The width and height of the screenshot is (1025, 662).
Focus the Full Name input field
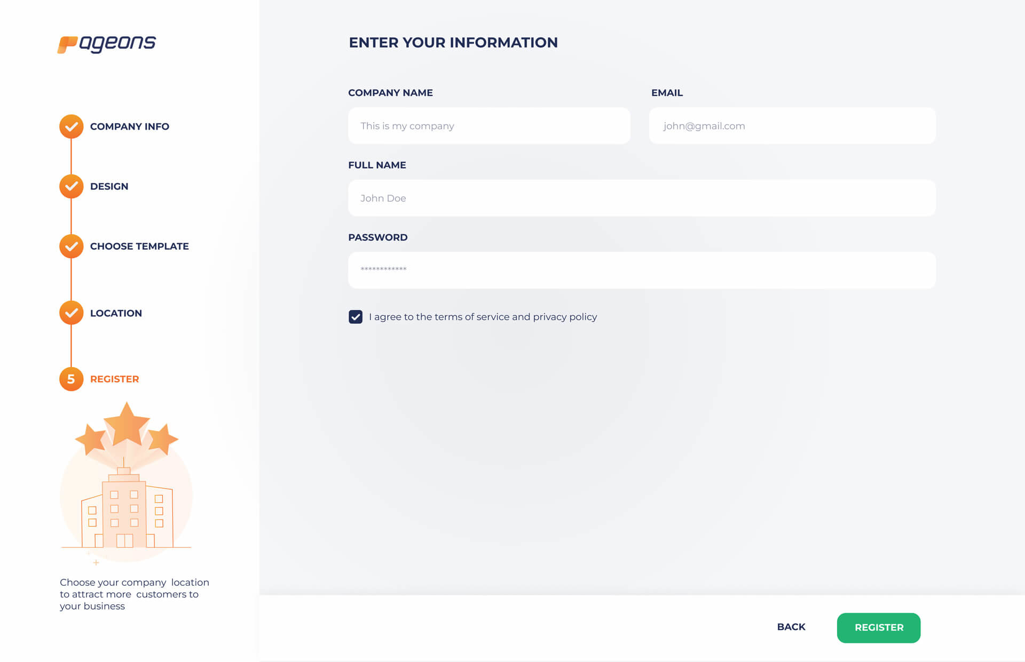tap(642, 198)
